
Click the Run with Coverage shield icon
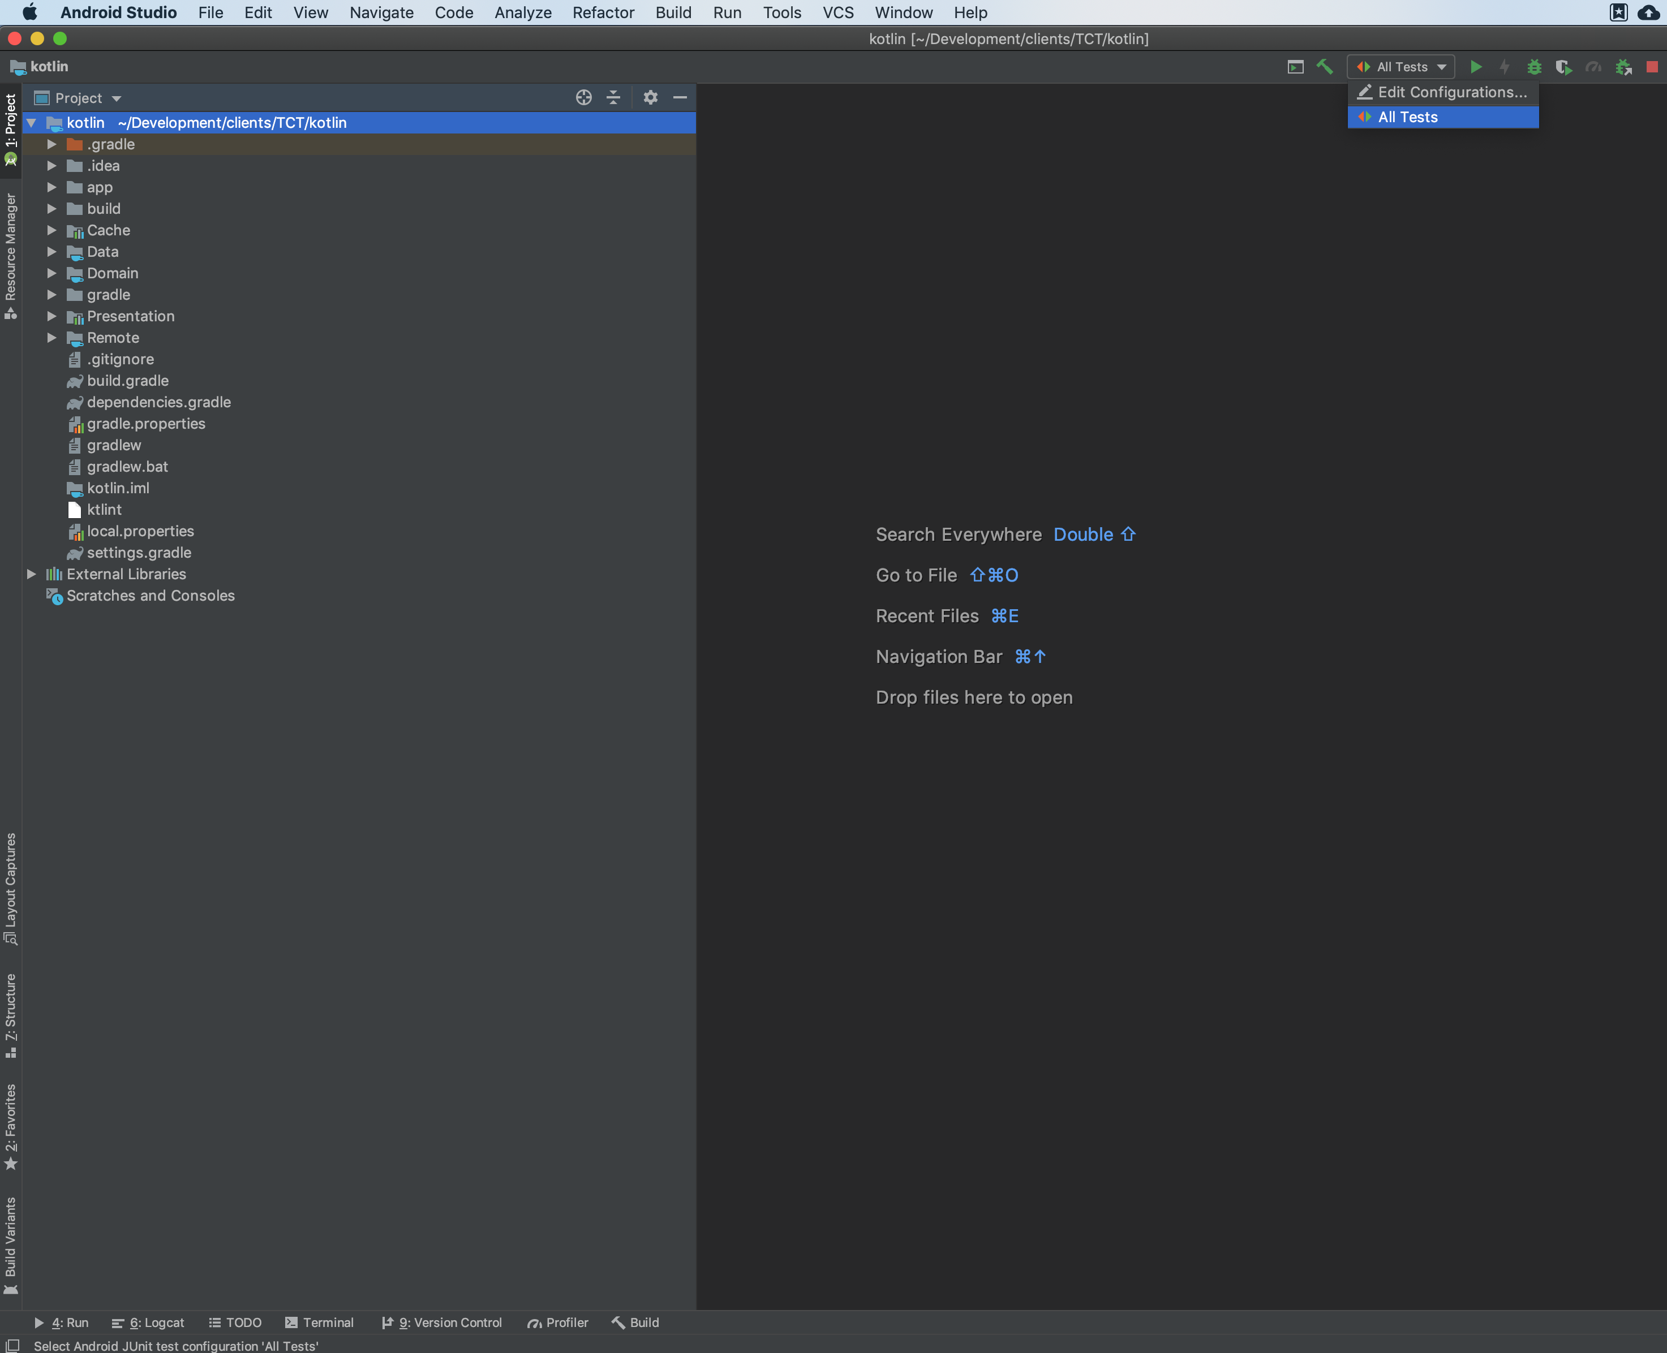tap(1563, 67)
